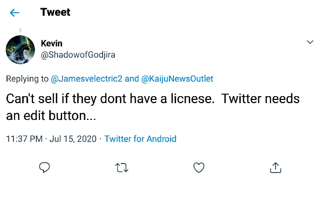324x216 pixels.
Task: Open the Twitter for Android link
Action: (x=140, y=139)
